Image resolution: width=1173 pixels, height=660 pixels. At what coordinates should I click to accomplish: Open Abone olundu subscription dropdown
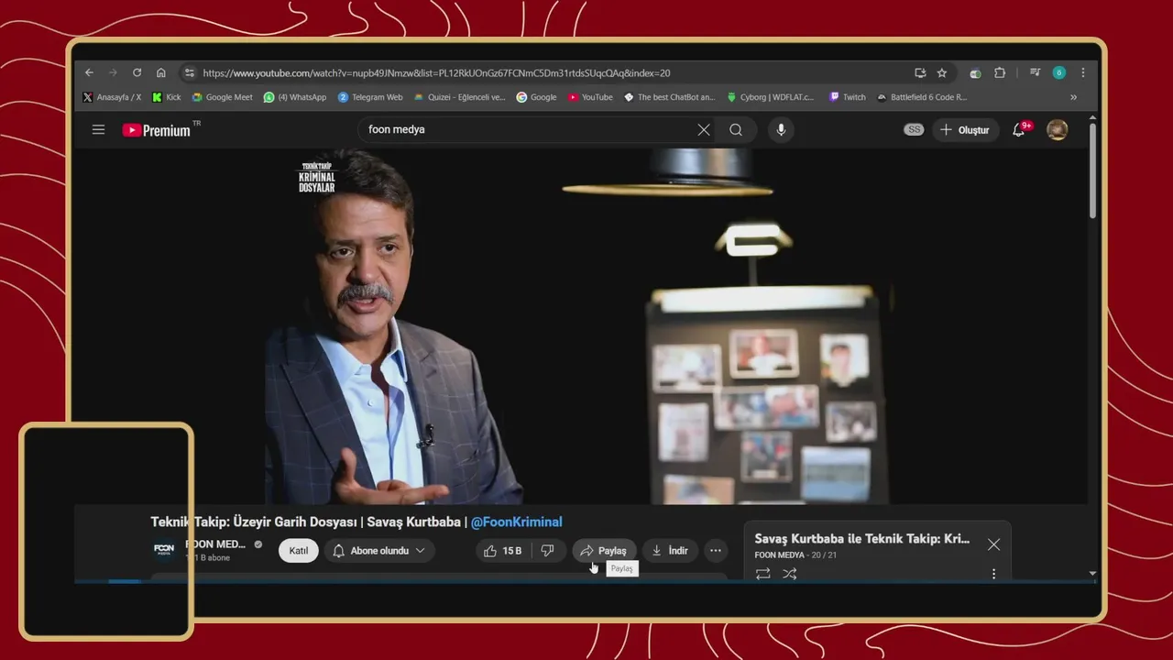coord(379,550)
